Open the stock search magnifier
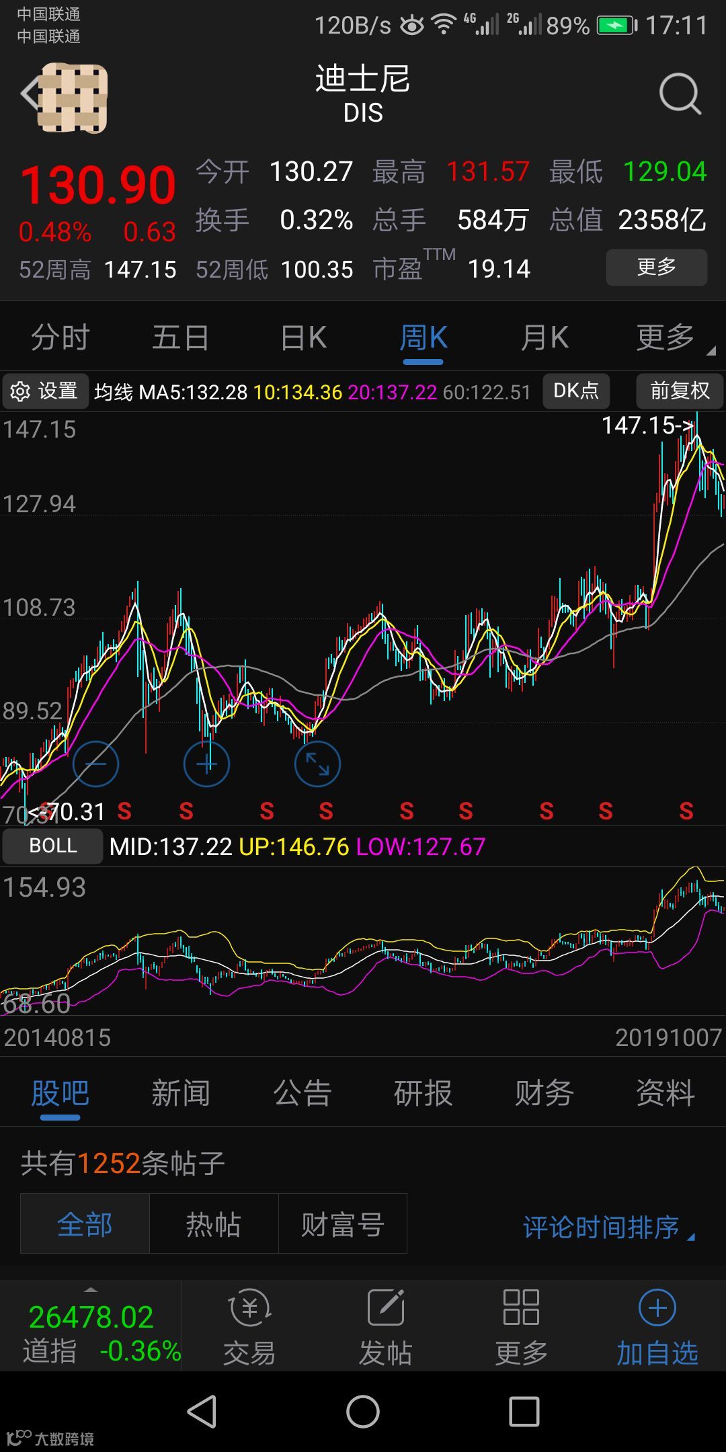The image size is (726, 1452). tap(680, 94)
